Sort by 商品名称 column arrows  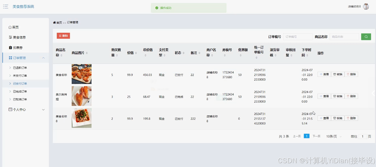pos(61,56)
